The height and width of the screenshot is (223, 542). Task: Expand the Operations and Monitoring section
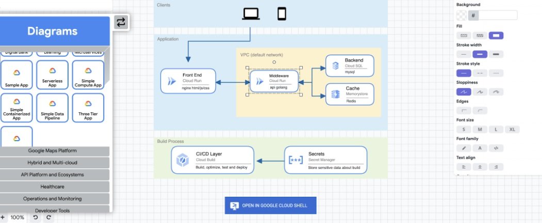click(53, 199)
